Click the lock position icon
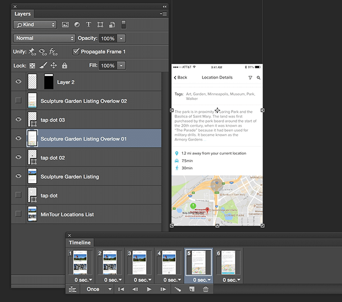 54,66
